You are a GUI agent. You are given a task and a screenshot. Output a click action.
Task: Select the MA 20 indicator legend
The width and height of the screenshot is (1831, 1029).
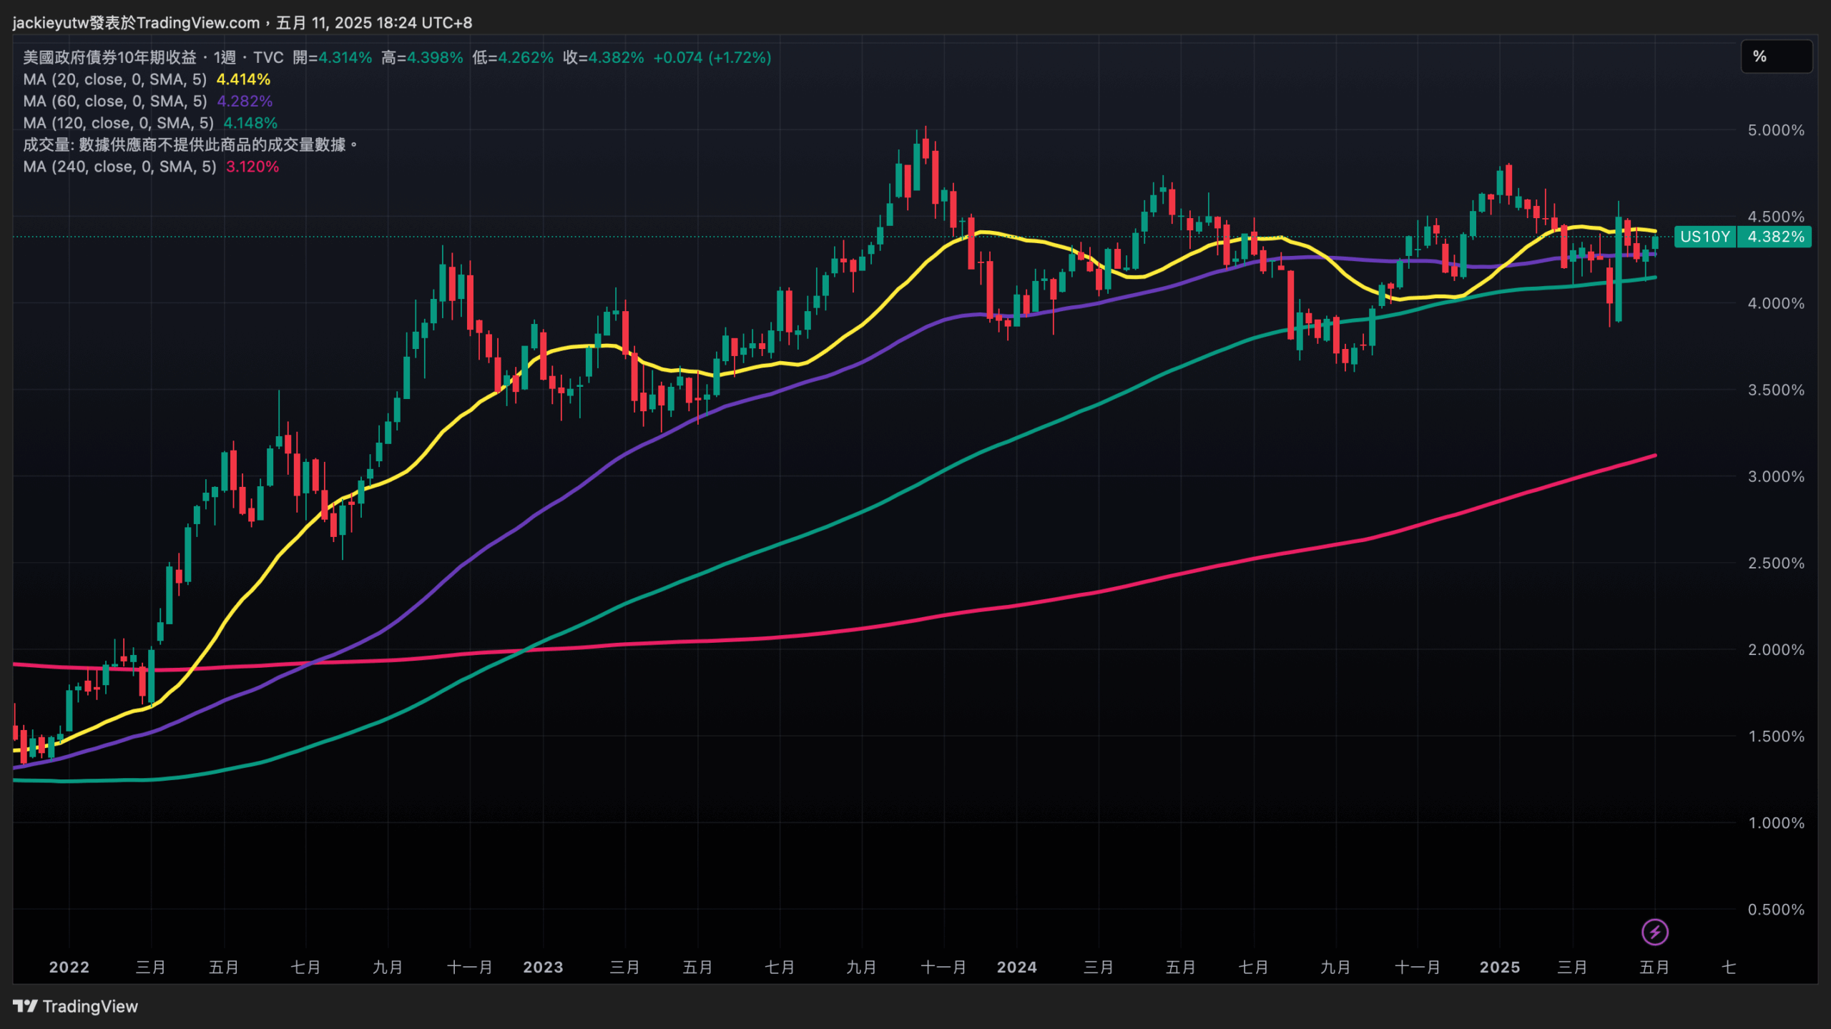click(x=114, y=79)
